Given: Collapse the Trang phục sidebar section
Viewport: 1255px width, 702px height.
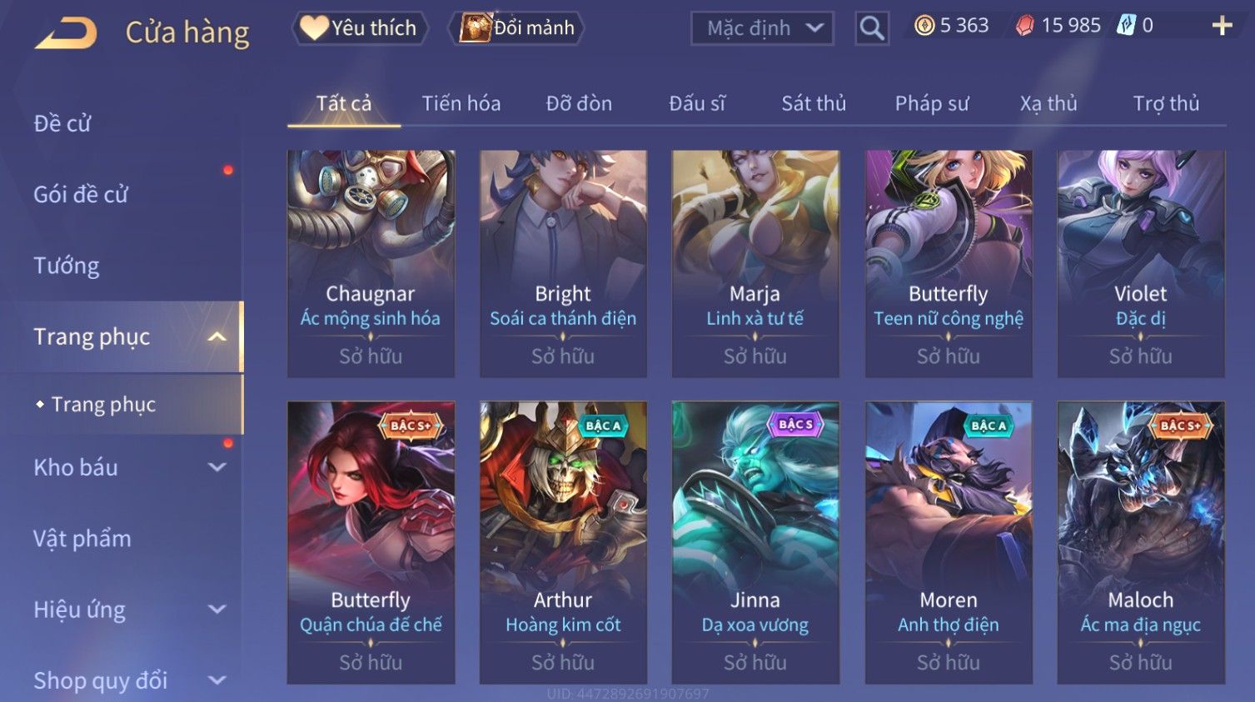Looking at the screenshot, I should click(217, 336).
